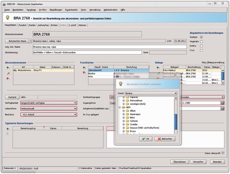Click the add icon under Belege
The height and width of the screenshot is (174, 230).
point(158,68)
